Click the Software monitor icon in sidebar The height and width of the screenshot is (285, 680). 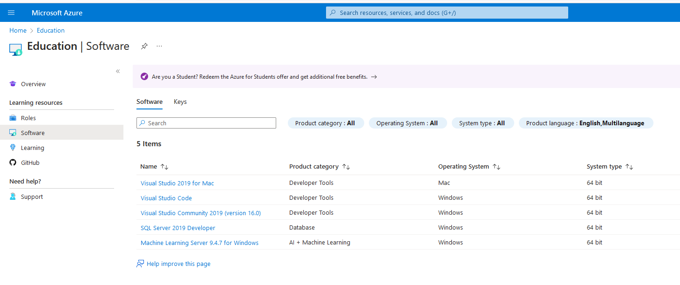(x=13, y=133)
